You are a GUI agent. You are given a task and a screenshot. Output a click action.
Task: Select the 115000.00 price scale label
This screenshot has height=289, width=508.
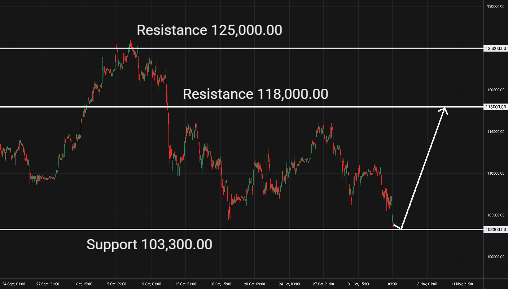click(496, 132)
